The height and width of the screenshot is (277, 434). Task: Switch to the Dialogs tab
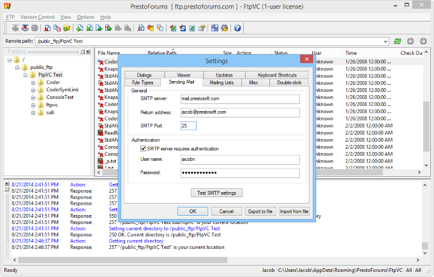pyautogui.click(x=144, y=75)
